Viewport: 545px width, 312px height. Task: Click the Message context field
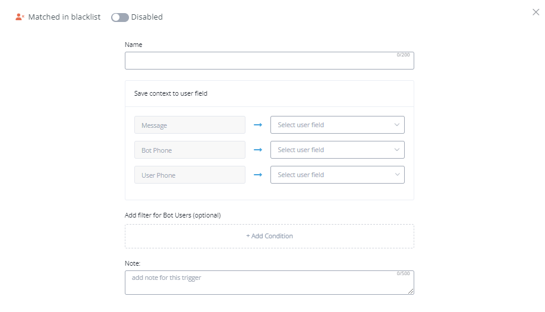[190, 125]
